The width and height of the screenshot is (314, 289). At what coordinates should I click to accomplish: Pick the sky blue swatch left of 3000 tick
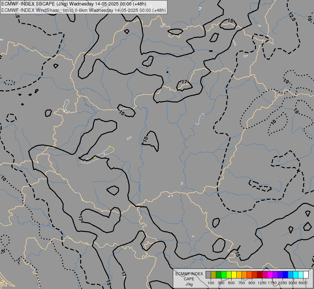(291, 275)
